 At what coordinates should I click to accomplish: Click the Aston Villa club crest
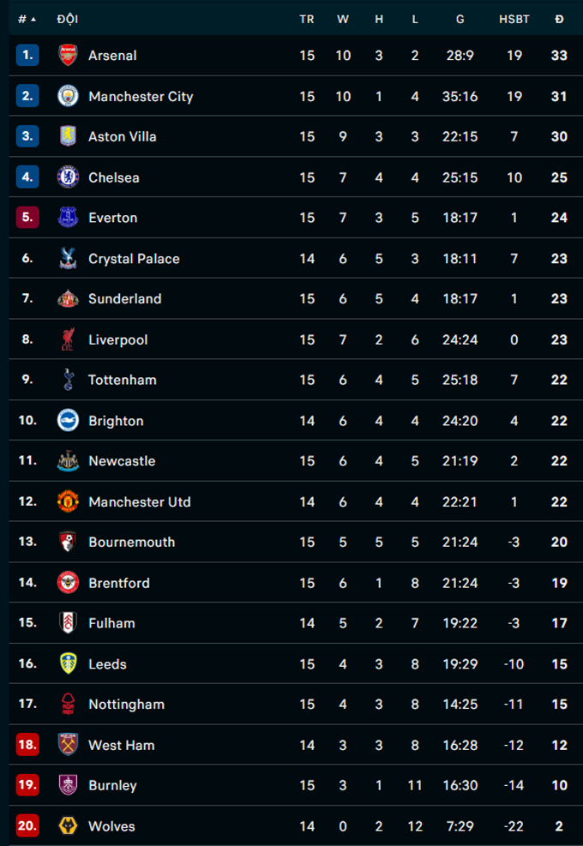click(x=68, y=136)
